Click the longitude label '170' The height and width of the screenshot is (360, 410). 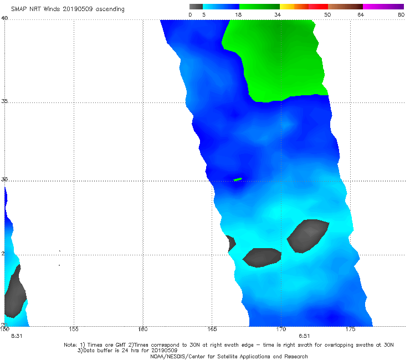281,329
